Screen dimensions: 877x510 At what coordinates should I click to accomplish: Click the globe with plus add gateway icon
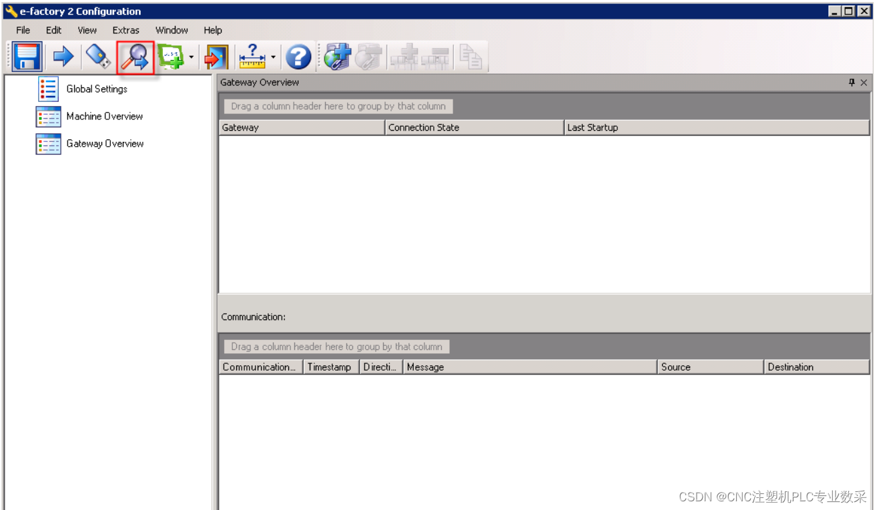click(337, 57)
